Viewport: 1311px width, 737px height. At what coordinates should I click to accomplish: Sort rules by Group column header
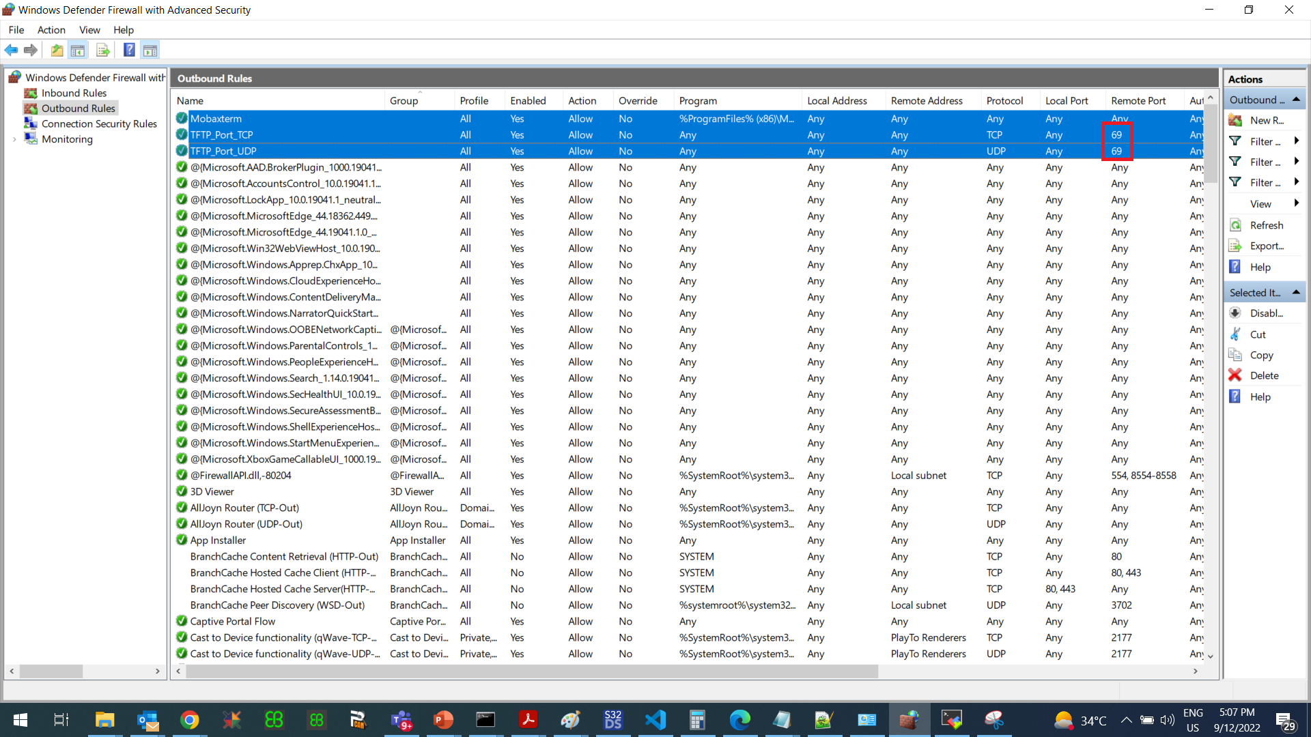point(420,100)
